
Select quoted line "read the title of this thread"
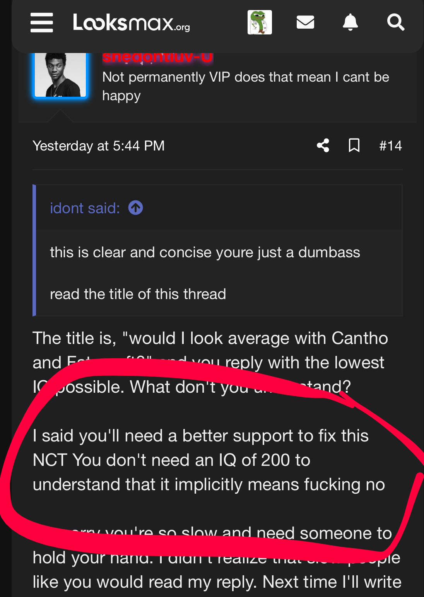138,294
